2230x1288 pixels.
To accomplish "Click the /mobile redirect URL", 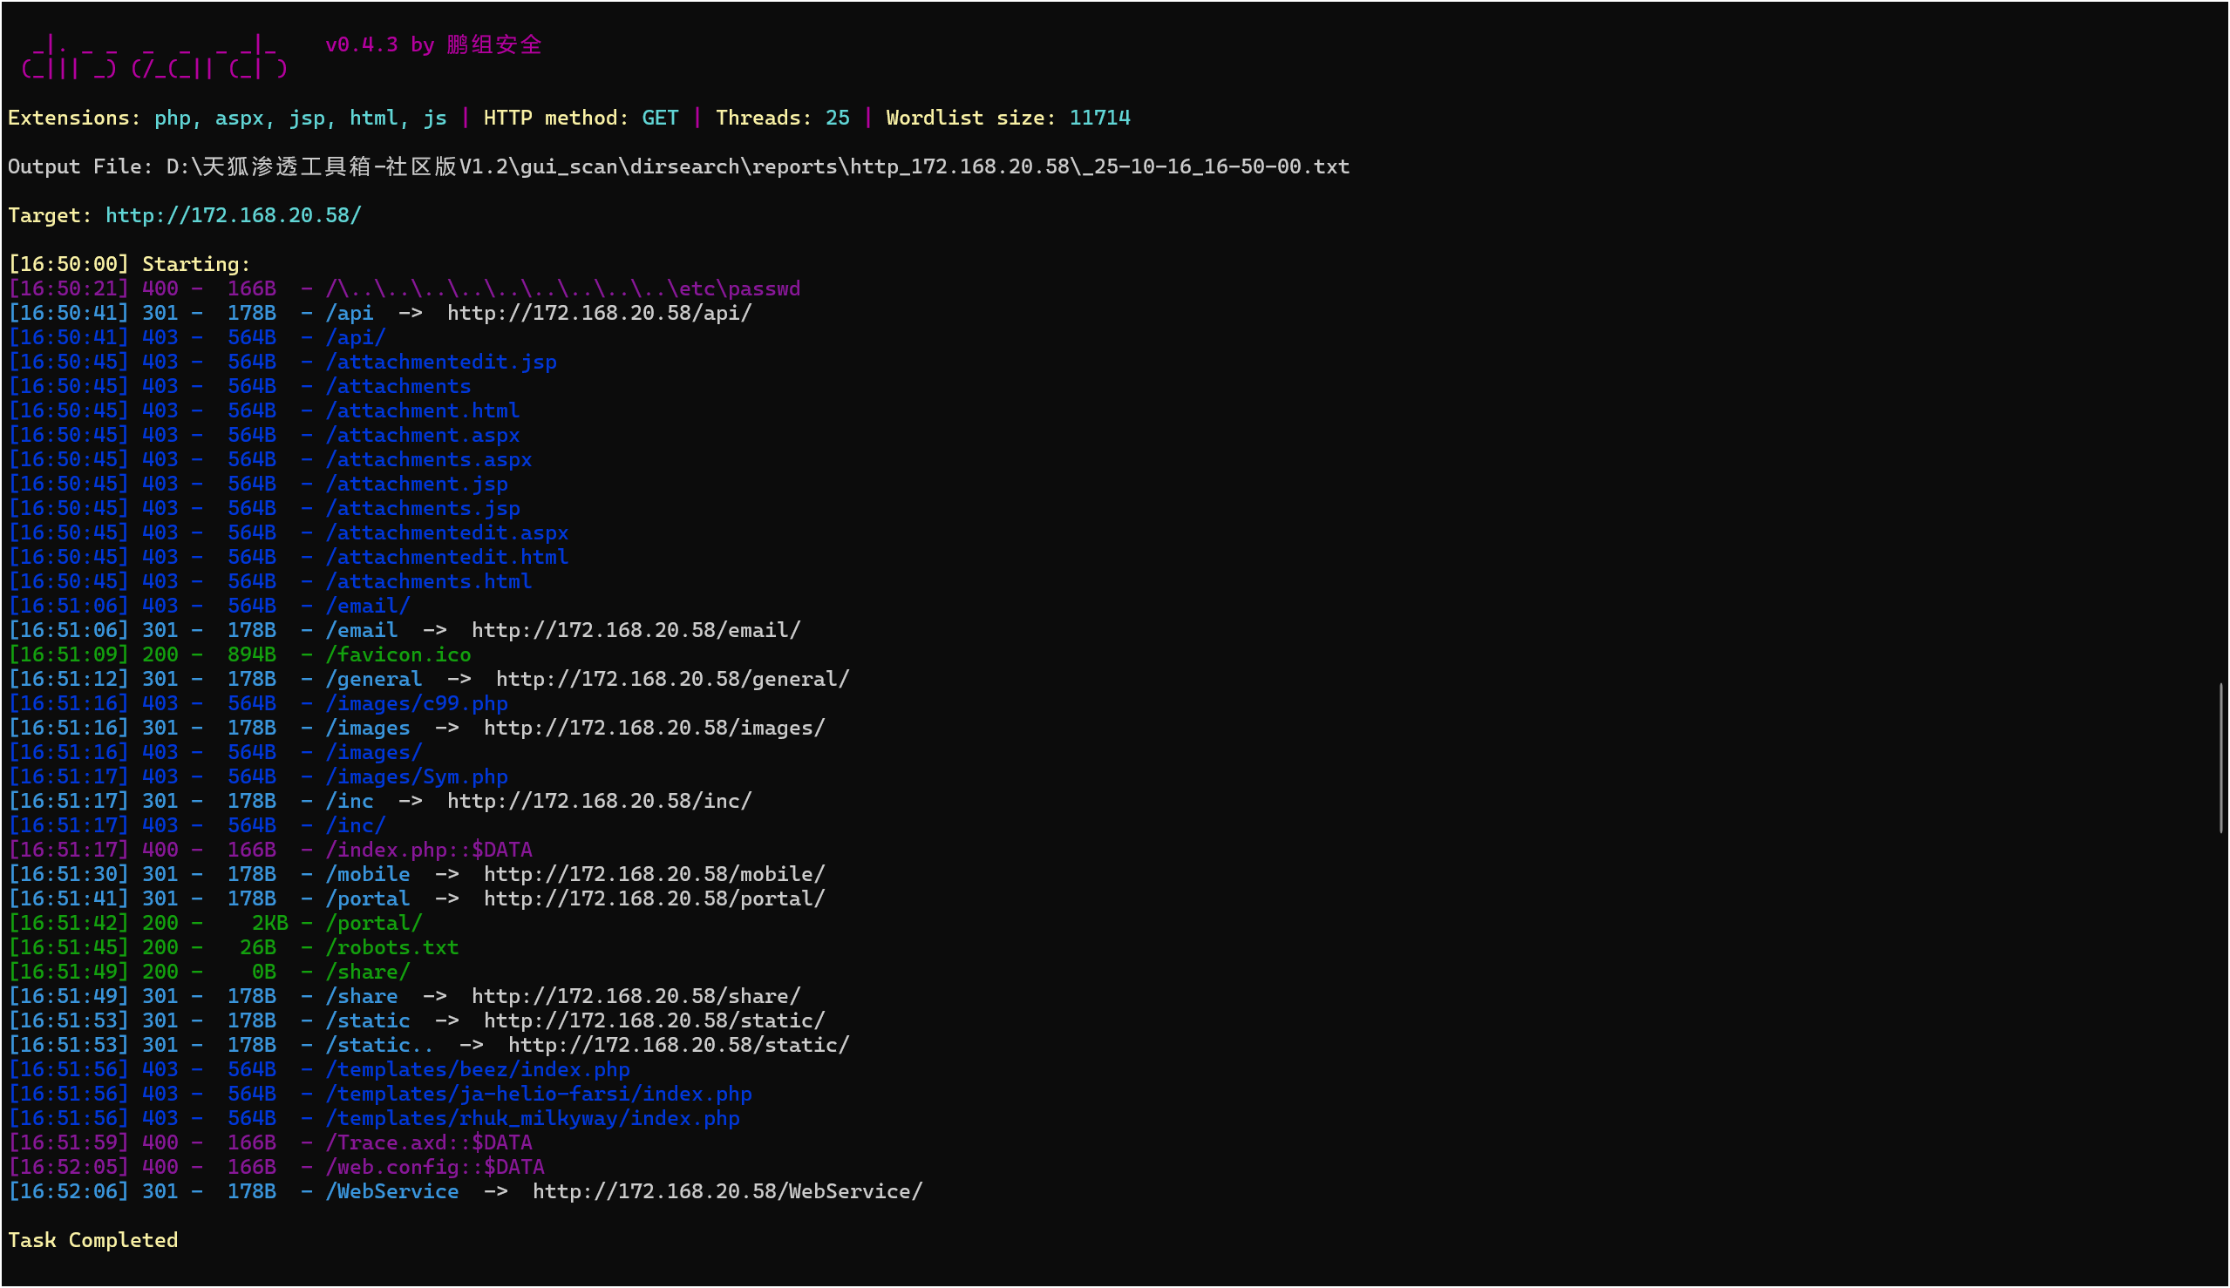I will (654, 875).
